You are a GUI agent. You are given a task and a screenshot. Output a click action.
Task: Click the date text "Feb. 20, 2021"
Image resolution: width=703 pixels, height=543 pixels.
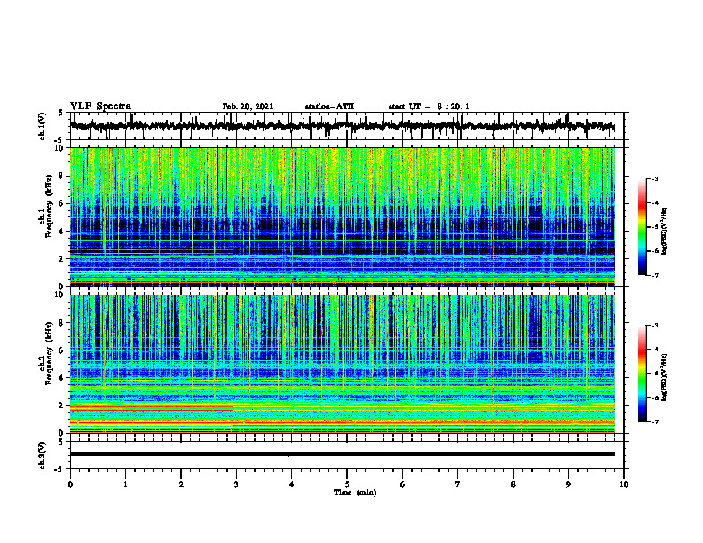click(248, 106)
